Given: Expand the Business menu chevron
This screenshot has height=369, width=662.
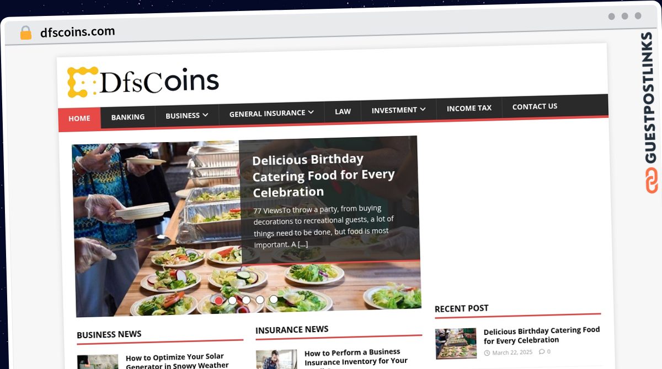Looking at the screenshot, I should click(205, 115).
